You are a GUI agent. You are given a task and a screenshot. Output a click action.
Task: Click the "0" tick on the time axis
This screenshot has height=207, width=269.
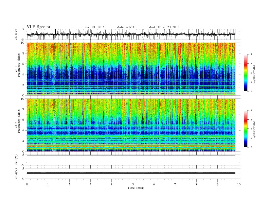(27, 184)
